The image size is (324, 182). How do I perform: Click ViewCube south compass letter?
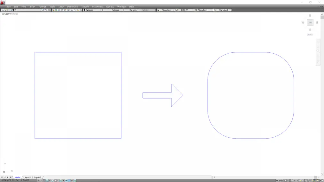pyautogui.click(x=310, y=29)
